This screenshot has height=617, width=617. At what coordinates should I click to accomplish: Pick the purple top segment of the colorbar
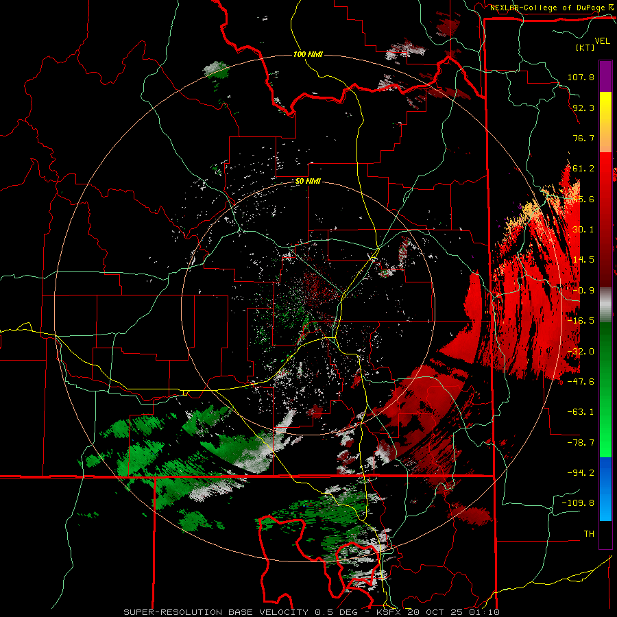(605, 76)
